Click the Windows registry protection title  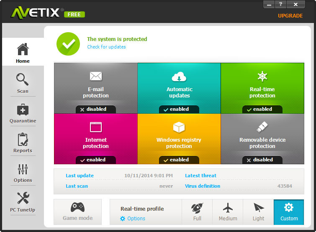[x=179, y=143]
